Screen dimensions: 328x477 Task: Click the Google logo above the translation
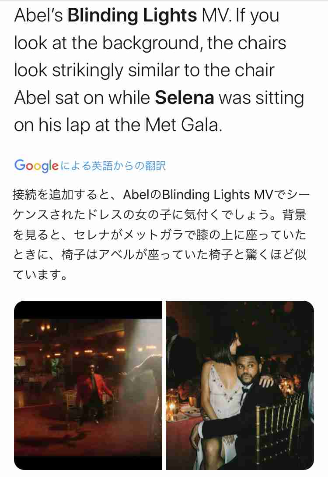[x=36, y=165]
